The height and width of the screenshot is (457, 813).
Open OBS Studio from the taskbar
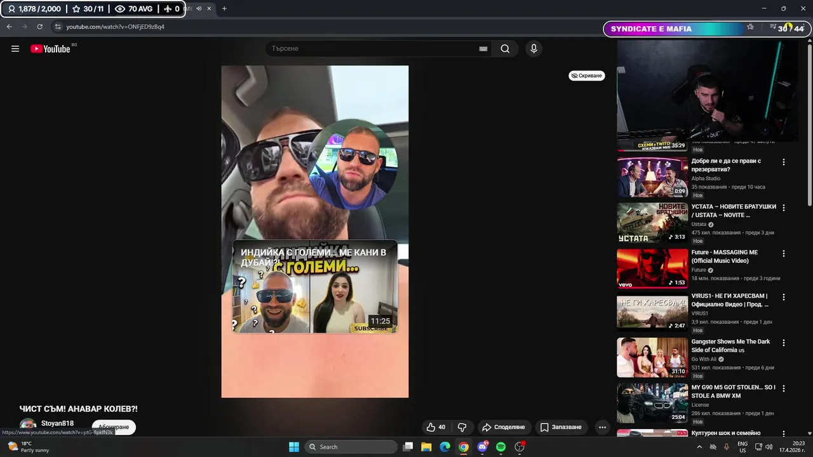tap(520, 447)
